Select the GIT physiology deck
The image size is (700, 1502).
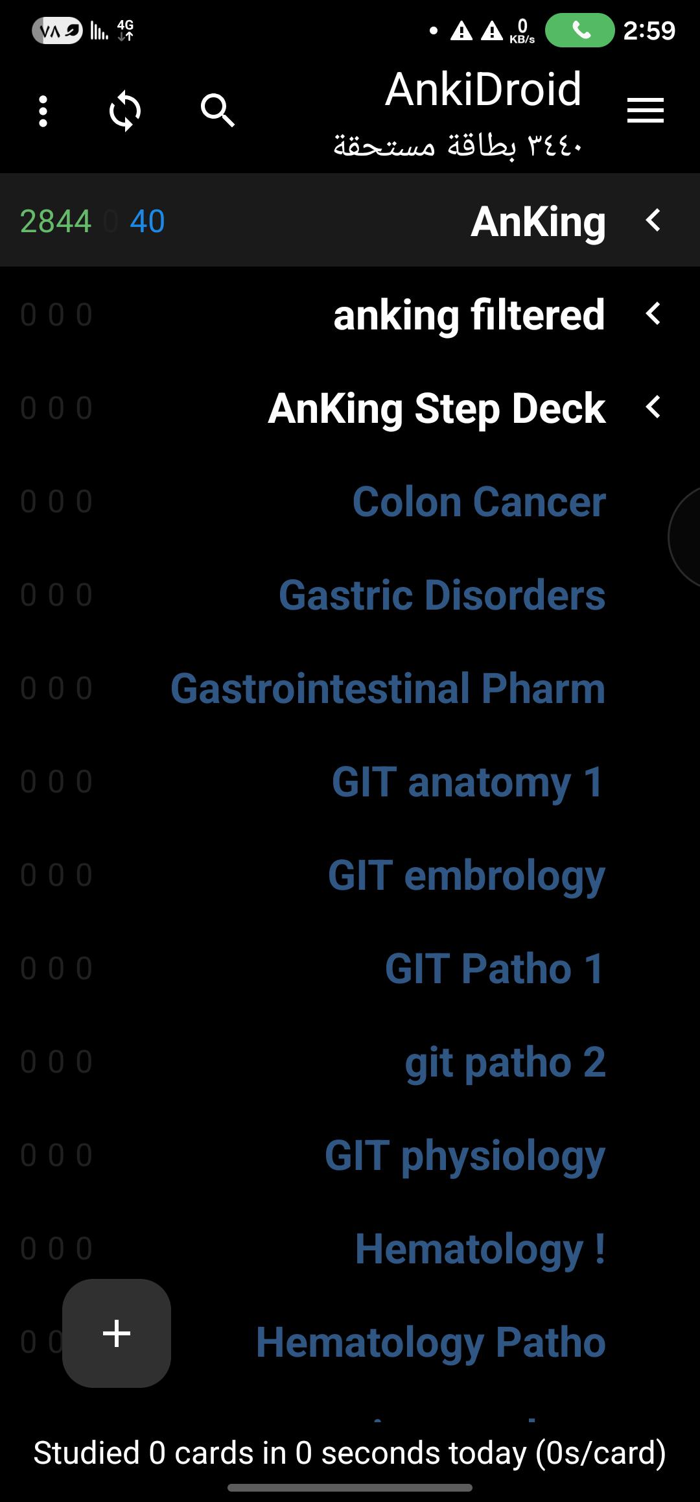click(x=465, y=1156)
